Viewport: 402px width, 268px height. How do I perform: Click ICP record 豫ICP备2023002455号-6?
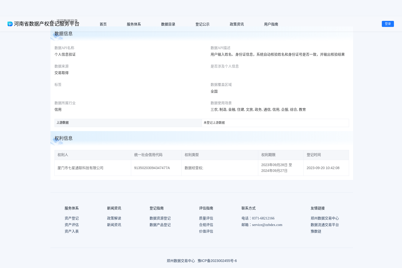pos(217,261)
